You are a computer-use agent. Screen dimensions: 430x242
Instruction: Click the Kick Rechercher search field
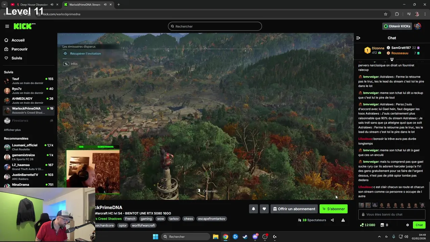215,26
